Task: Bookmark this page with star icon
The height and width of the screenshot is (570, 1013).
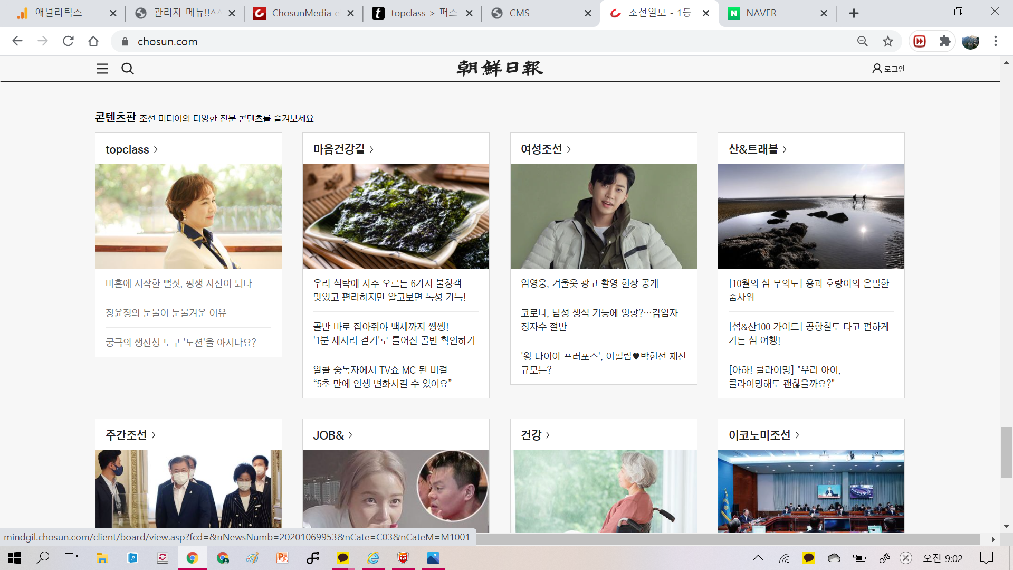Action: pyautogui.click(x=888, y=41)
